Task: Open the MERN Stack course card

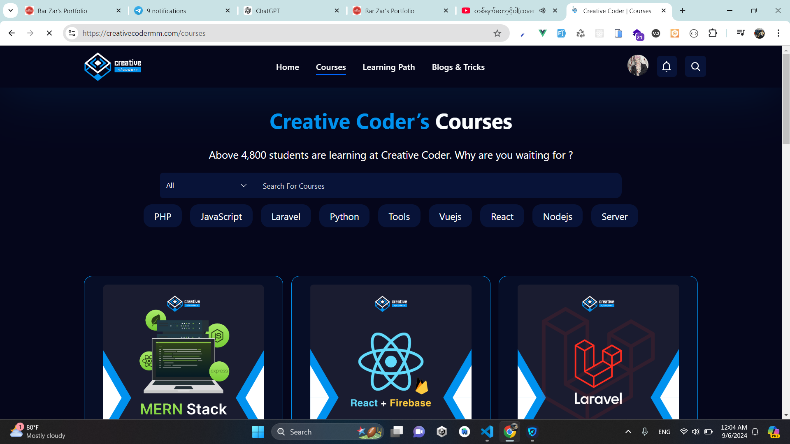Action: [184, 349]
